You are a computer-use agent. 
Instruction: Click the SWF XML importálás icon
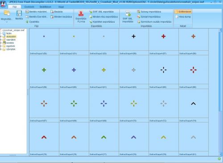[128, 13]
